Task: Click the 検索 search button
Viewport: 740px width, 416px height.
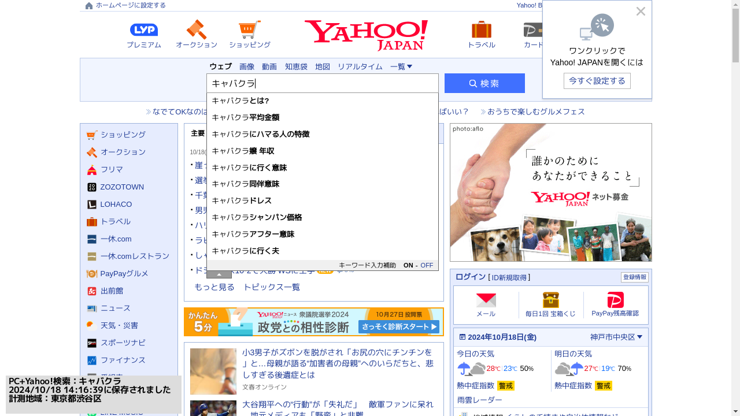Action: (x=484, y=83)
